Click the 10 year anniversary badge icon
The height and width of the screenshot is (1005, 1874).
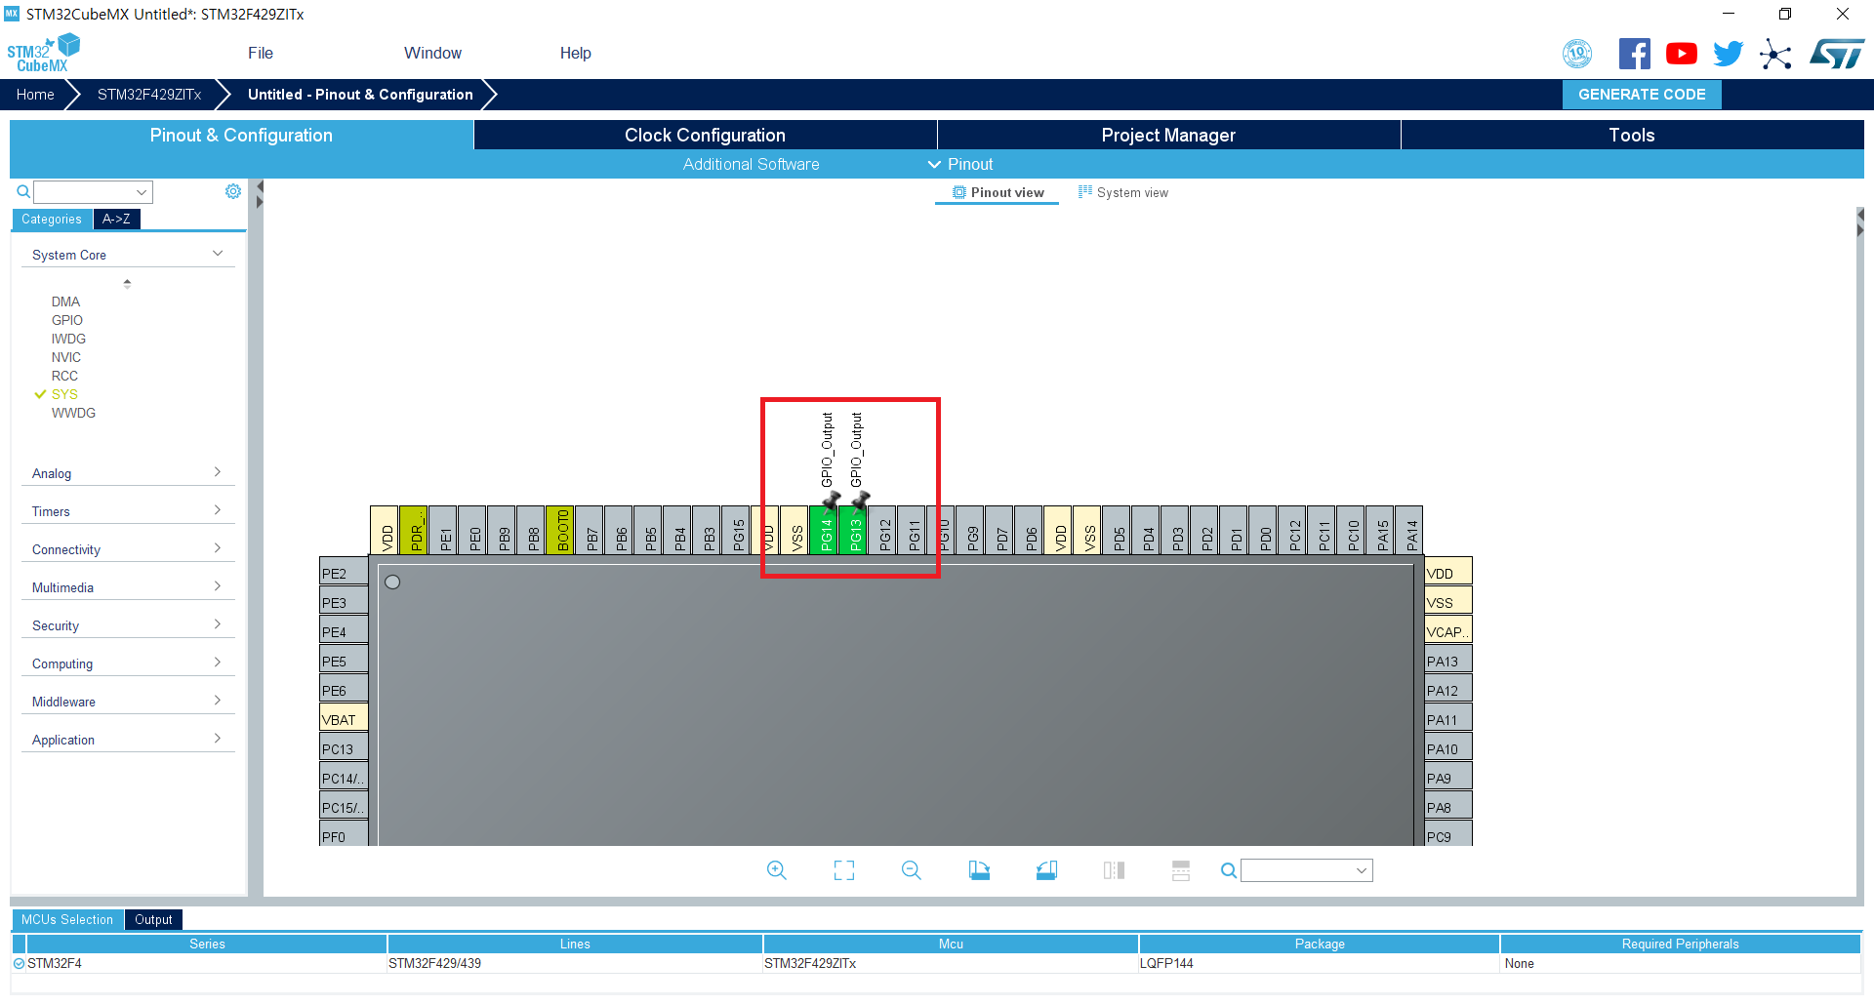1577,54
